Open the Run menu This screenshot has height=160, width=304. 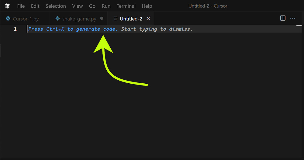pos(106,6)
